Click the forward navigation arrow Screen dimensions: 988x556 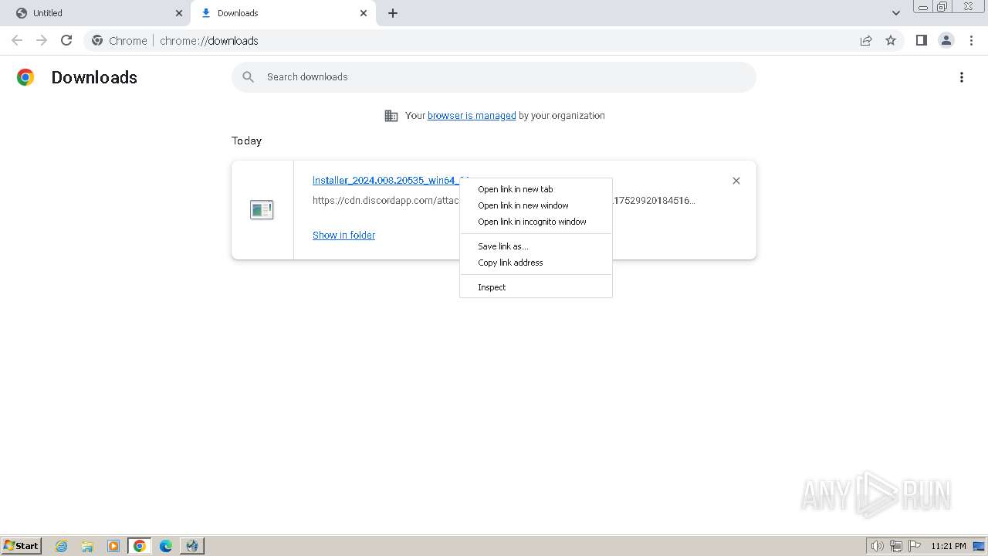point(42,40)
